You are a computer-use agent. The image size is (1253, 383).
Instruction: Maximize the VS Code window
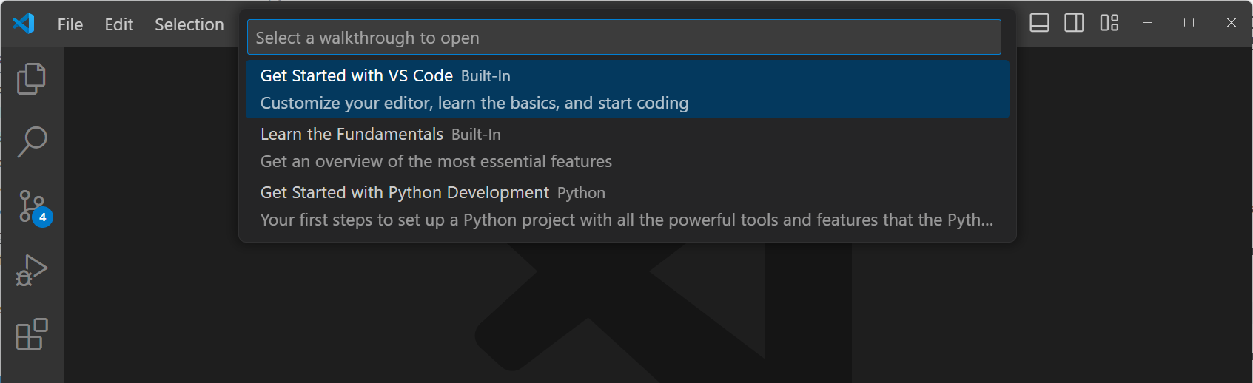(1189, 23)
